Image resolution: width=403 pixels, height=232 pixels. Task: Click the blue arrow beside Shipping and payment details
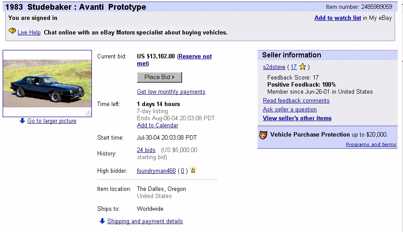(102, 221)
